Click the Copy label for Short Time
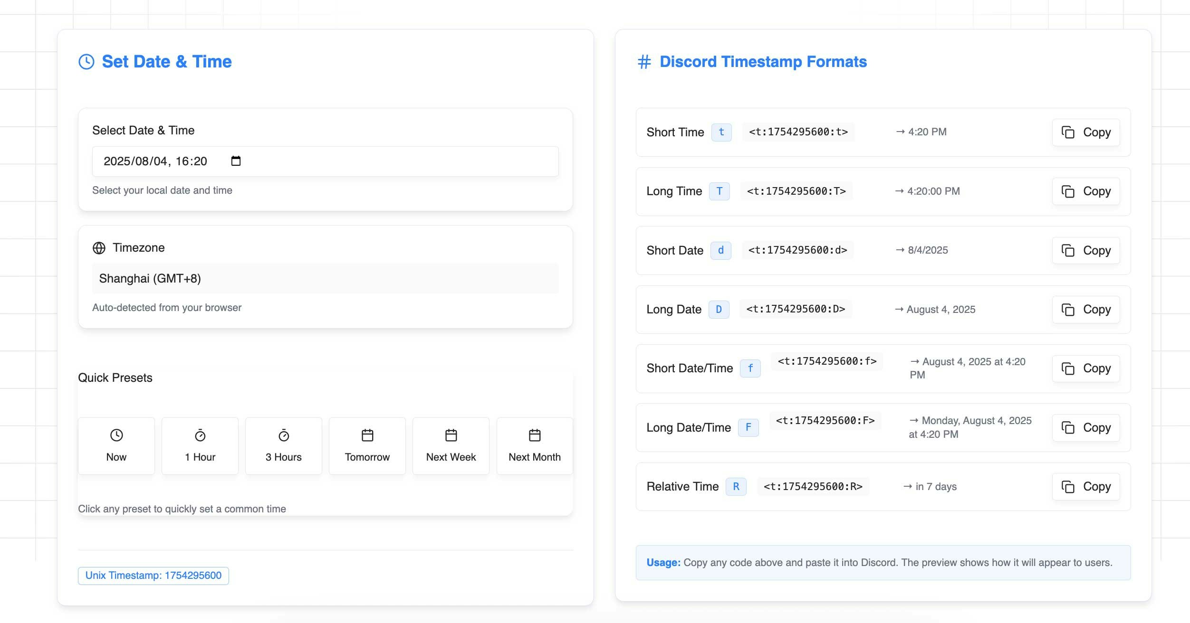Screen dimensions: 1190x623 tap(1097, 132)
